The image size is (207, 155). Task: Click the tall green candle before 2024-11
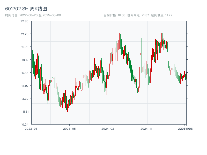point(142,55)
